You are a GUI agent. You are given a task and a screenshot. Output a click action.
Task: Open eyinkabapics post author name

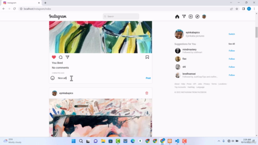tap(66, 93)
